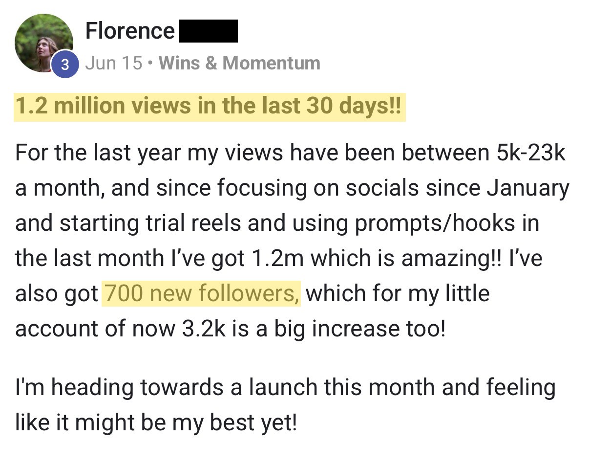
Task: Open the author name Florence
Action: 130,31
